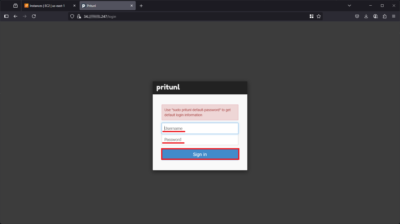This screenshot has width=400, height=224.
Task: Minimize the browser window
Action: (x=371, y=6)
